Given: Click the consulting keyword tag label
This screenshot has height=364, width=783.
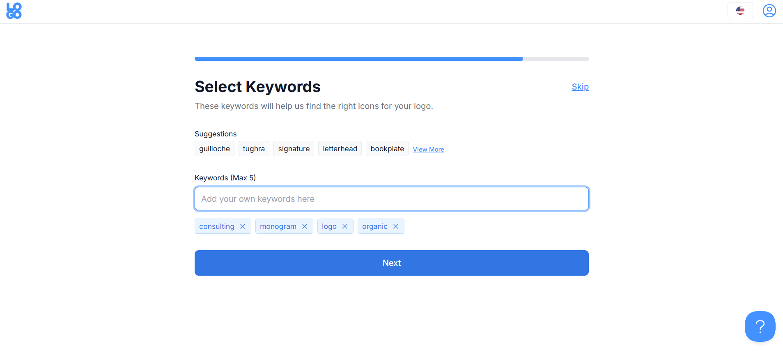Looking at the screenshot, I should 217,226.
